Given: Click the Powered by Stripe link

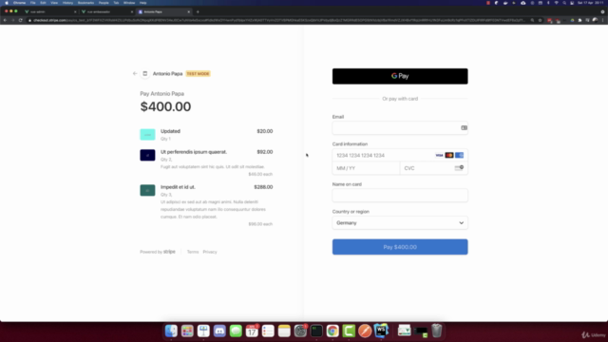Looking at the screenshot, I should (x=158, y=252).
